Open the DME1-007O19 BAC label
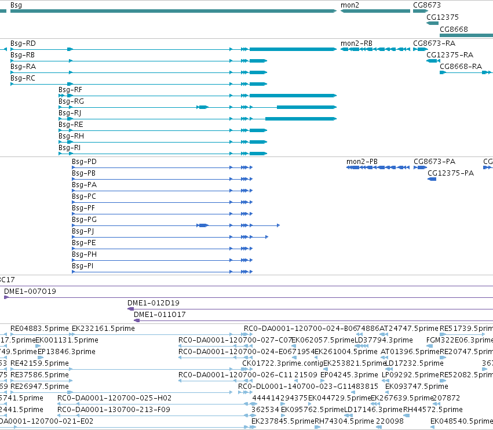The height and width of the screenshot is (430, 493). click(x=30, y=291)
